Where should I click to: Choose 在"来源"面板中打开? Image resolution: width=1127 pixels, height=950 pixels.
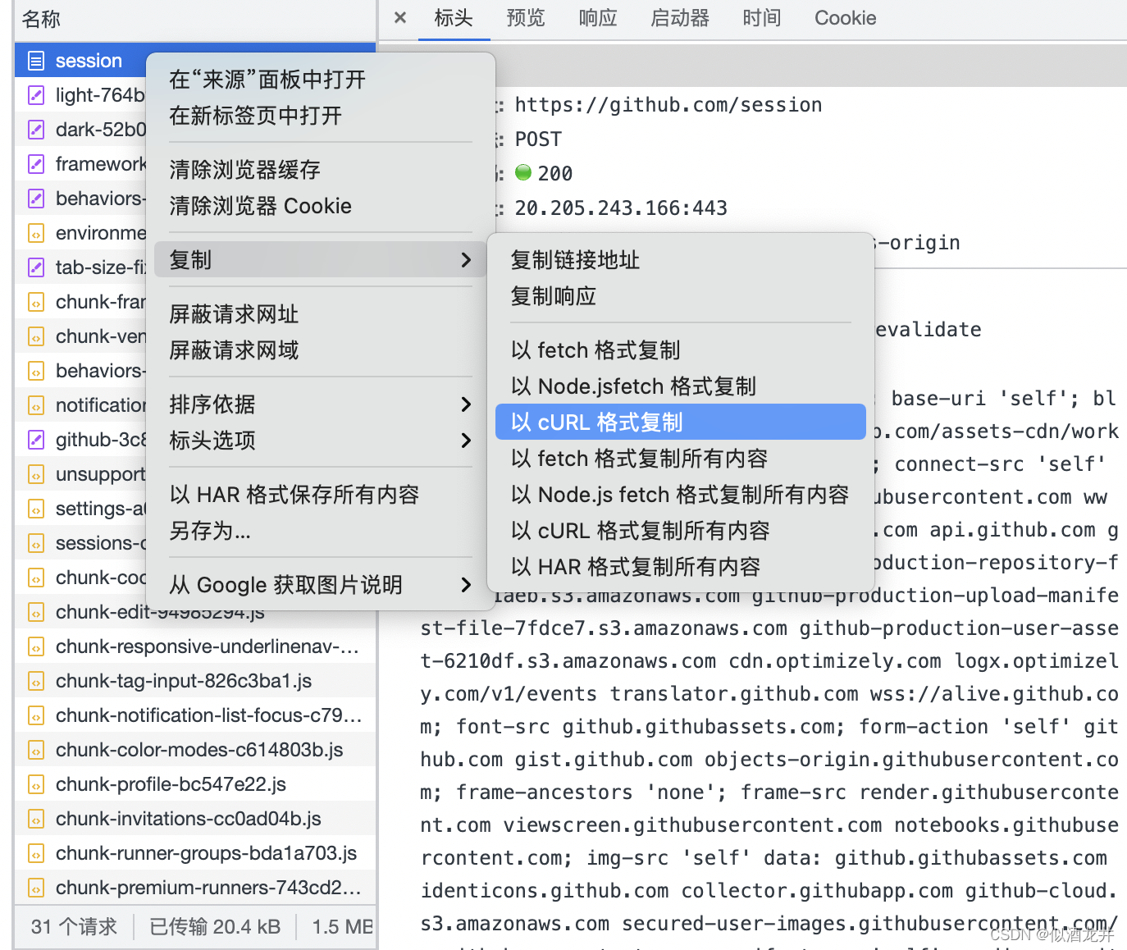[x=321, y=80]
